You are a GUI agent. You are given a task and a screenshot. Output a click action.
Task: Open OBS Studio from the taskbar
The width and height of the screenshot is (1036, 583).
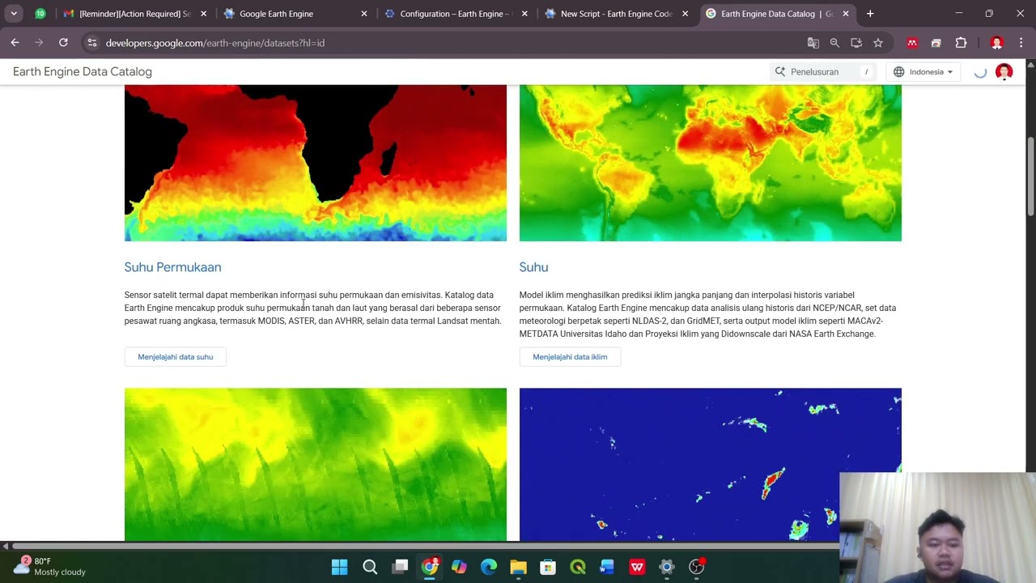(x=697, y=567)
